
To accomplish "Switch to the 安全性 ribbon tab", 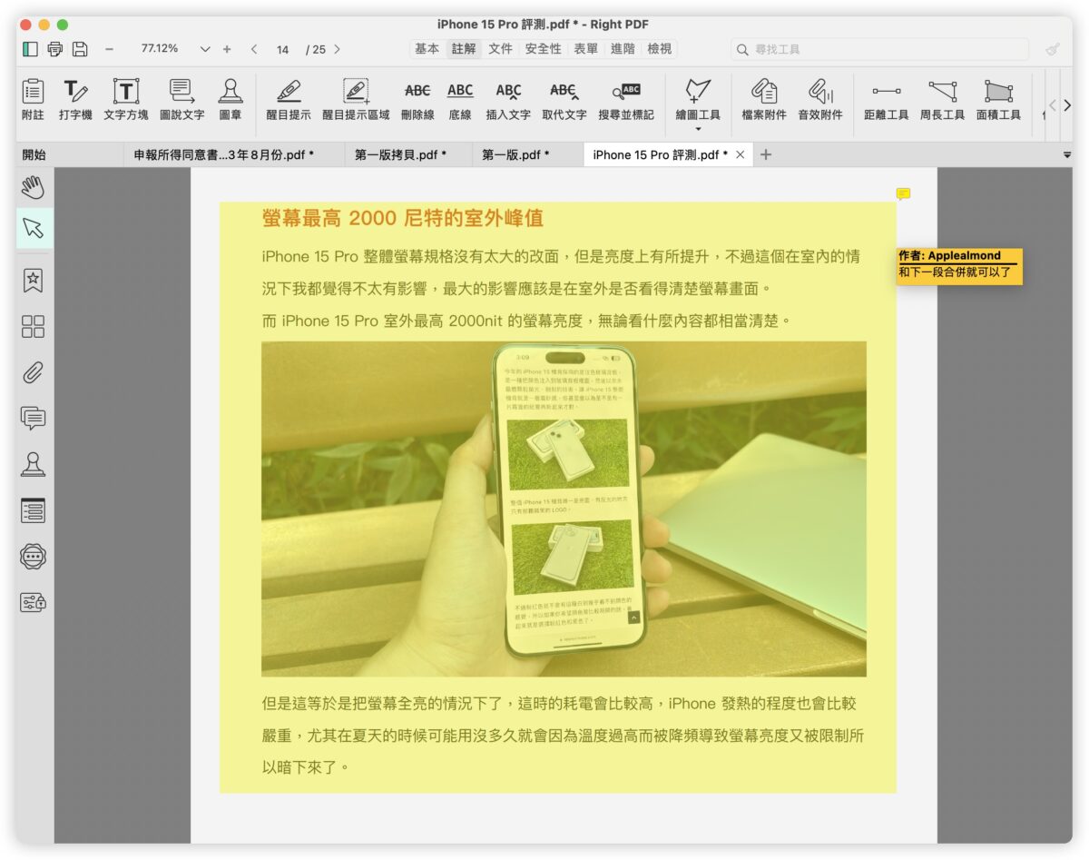I will (544, 49).
